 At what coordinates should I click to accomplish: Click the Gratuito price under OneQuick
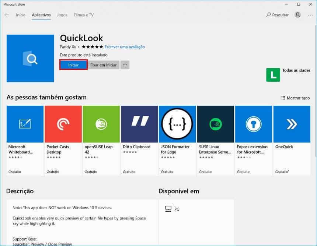(282, 172)
